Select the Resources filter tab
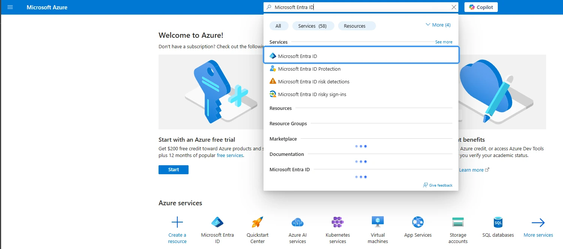 [356, 26]
